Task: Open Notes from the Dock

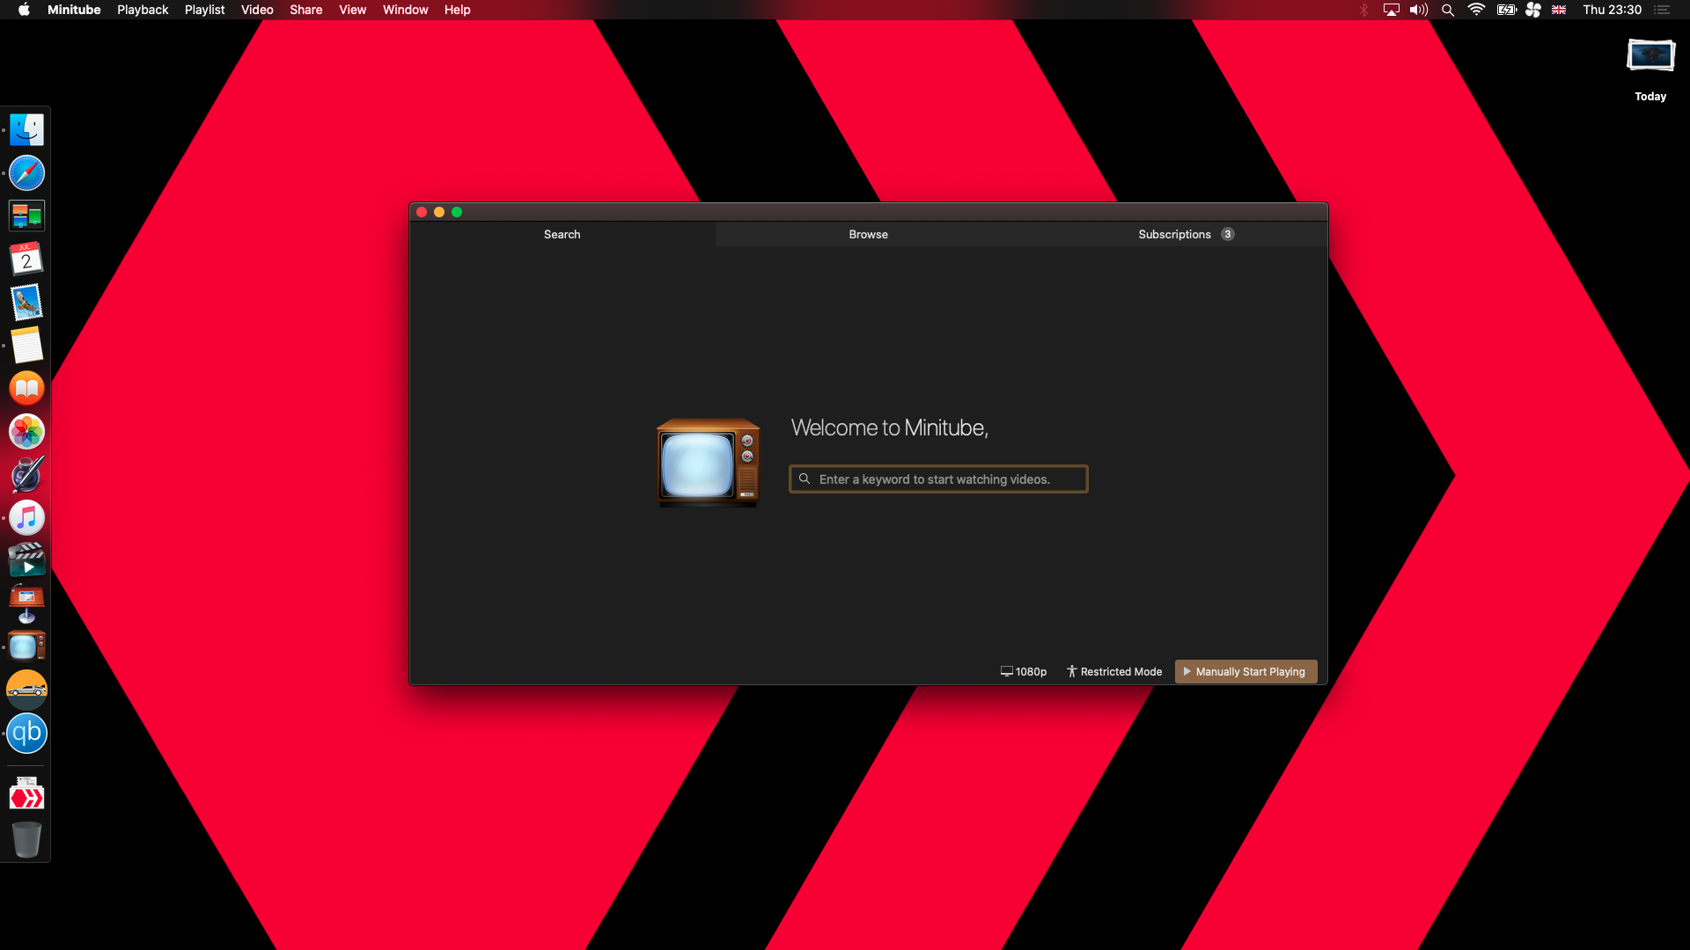Action: pyautogui.click(x=26, y=346)
